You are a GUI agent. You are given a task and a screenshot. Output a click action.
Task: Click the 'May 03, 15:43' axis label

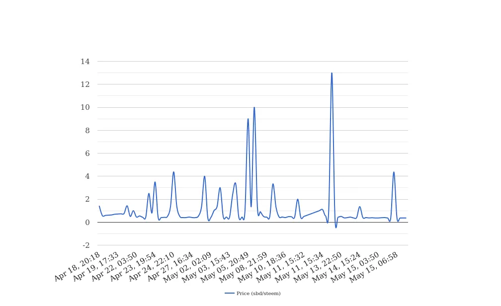pos(206,267)
